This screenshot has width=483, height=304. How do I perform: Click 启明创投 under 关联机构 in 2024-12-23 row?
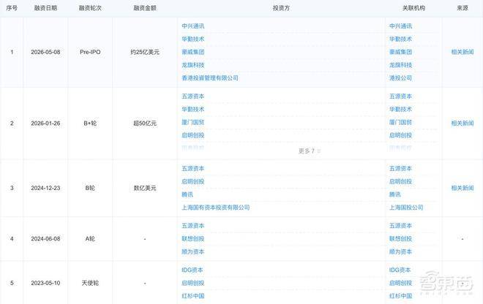point(400,181)
